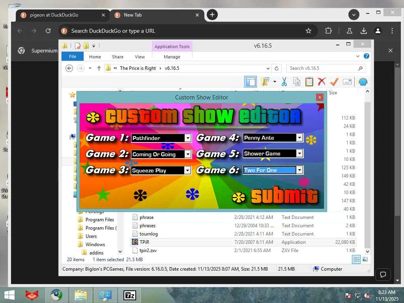
Task: Open the browser downloads icon
Action: pos(363,31)
